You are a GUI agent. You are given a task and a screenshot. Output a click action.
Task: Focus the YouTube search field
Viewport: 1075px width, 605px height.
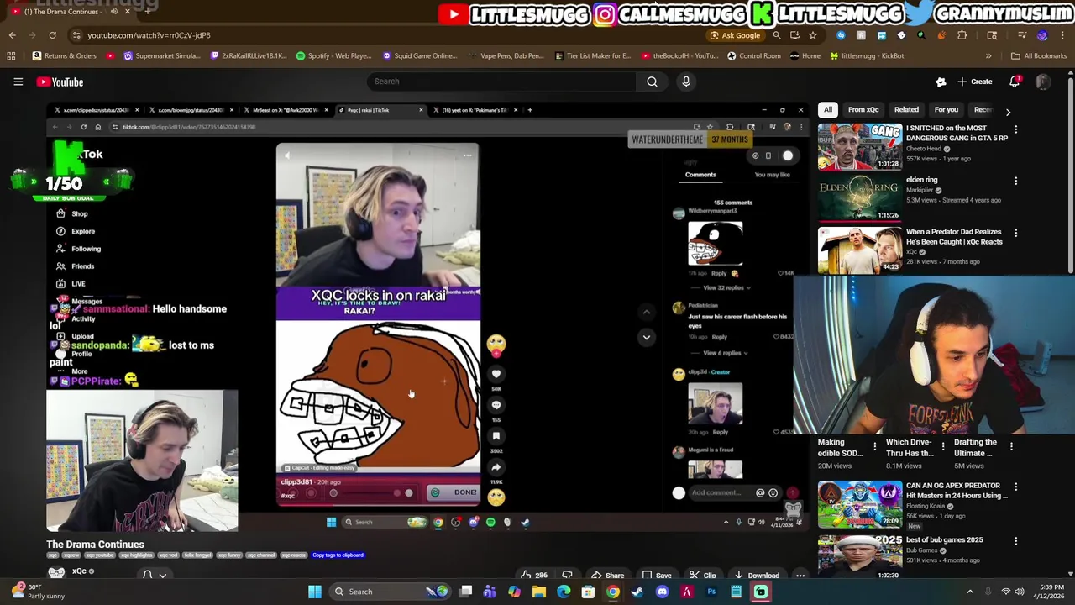pos(502,82)
